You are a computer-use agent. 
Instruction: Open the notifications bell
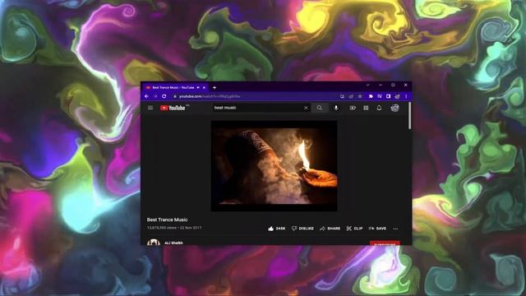point(379,108)
